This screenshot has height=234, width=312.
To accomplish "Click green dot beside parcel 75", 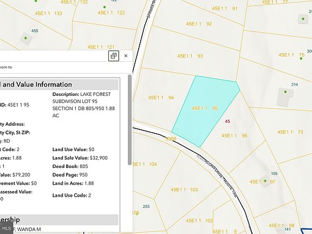I will tap(301, 58).
